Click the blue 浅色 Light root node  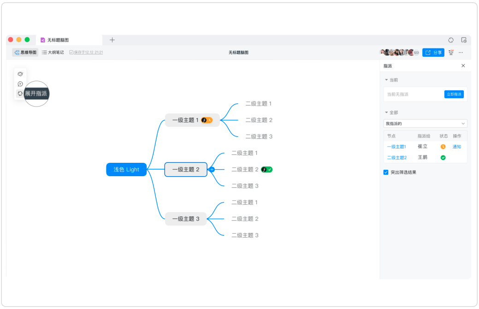[x=126, y=169]
